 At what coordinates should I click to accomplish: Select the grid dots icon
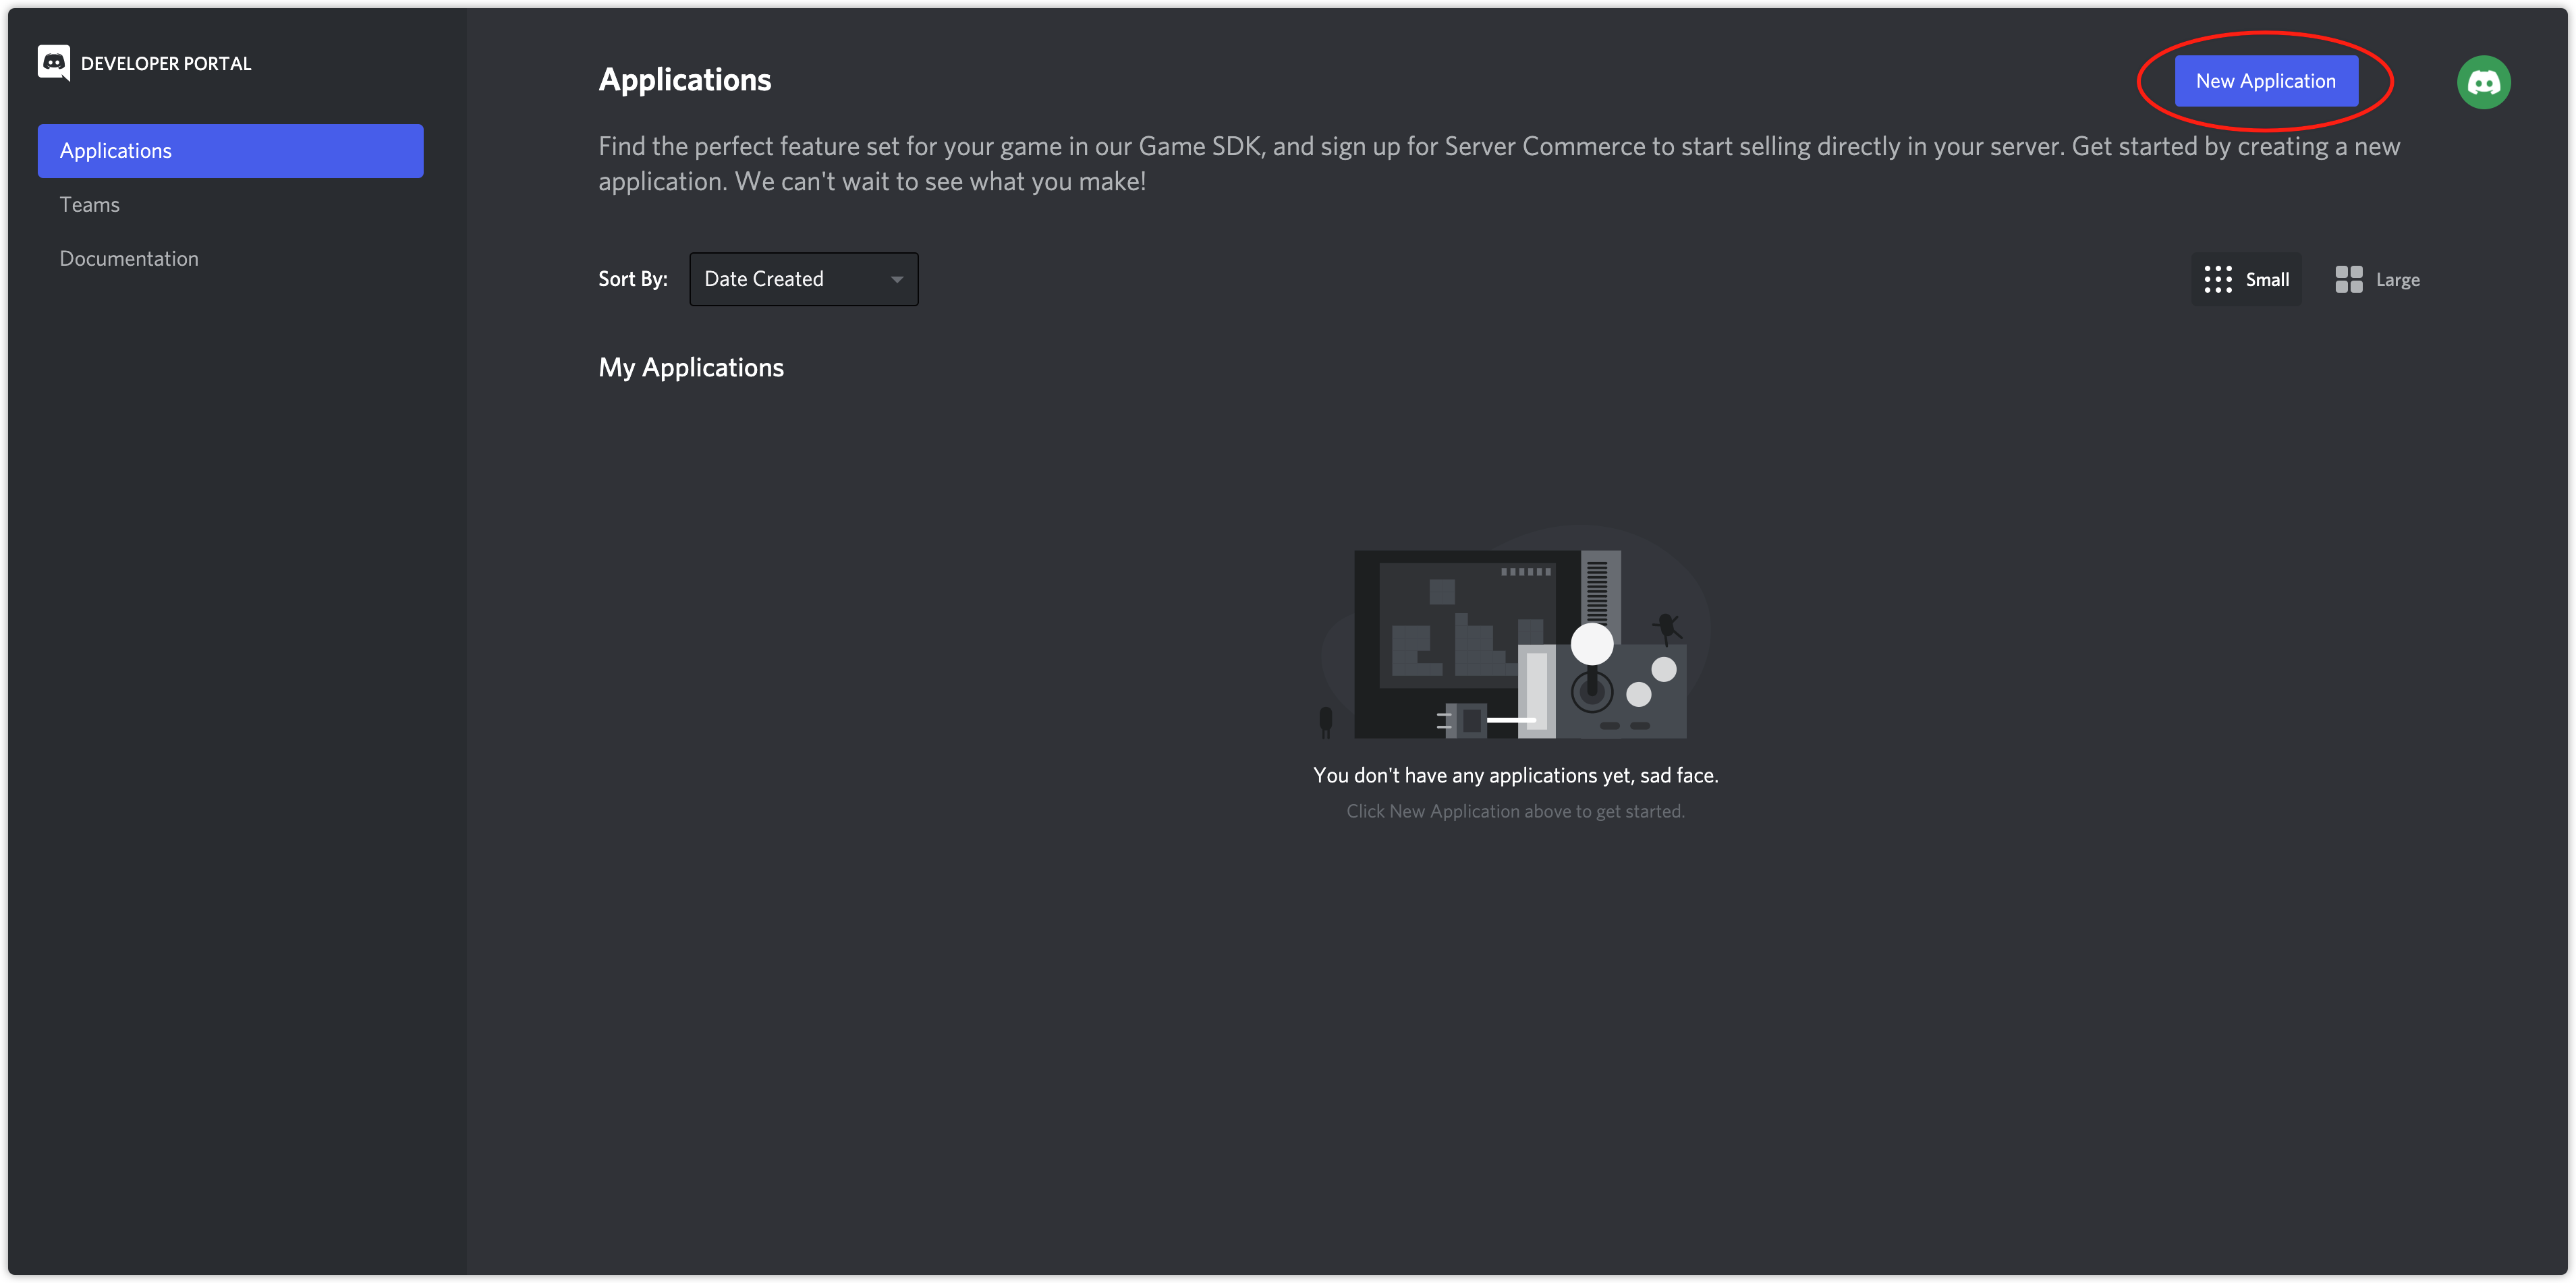click(2220, 278)
